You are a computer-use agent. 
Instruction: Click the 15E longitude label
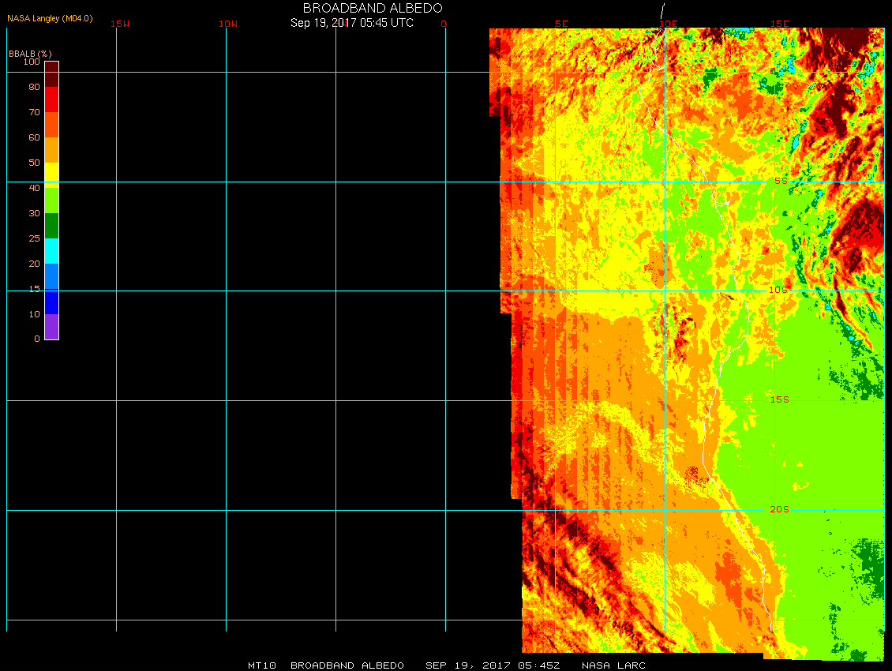tap(780, 24)
